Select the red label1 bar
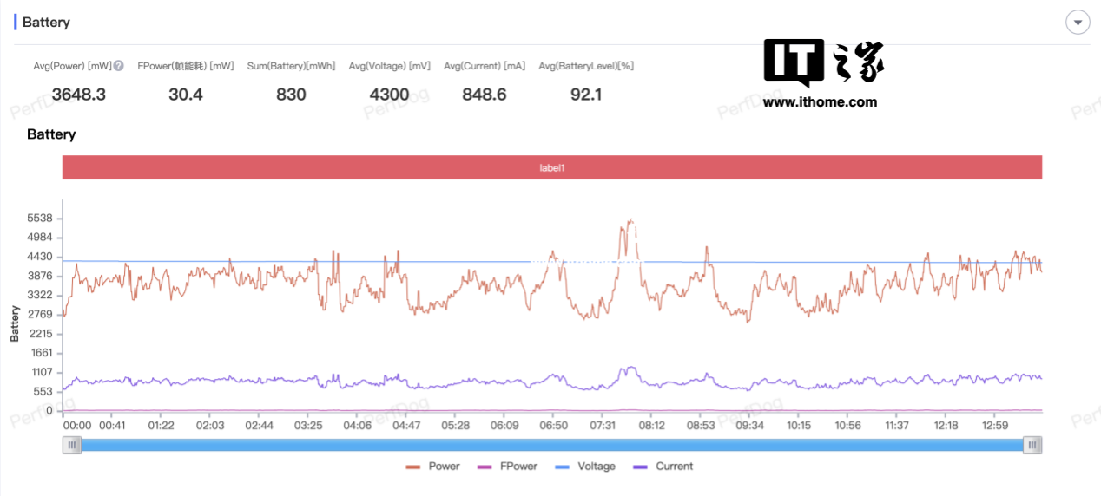This screenshot has width=1101, height=496. (552, 167)
